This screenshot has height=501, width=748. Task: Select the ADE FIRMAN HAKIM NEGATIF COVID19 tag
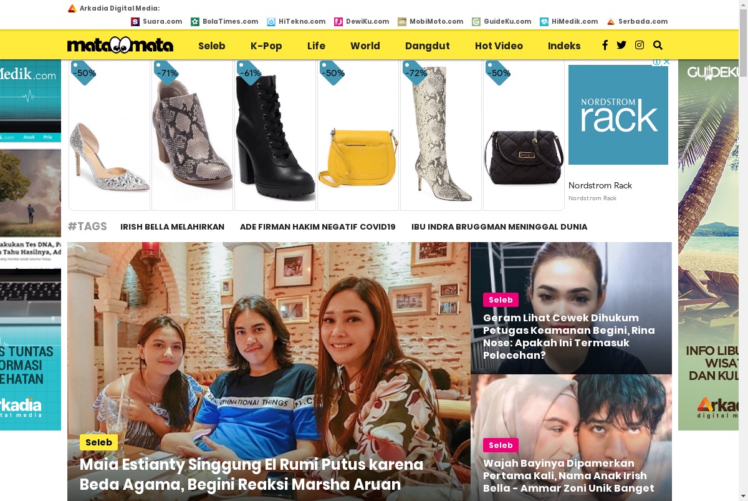pos(318,227)
